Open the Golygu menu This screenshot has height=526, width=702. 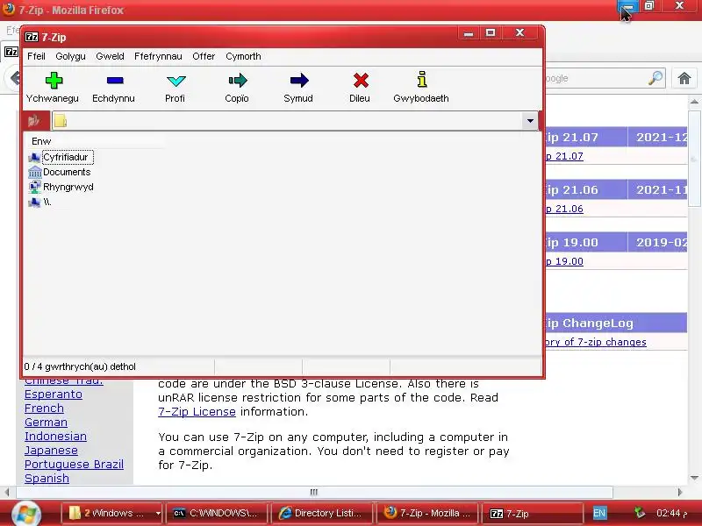coord(71,56)
